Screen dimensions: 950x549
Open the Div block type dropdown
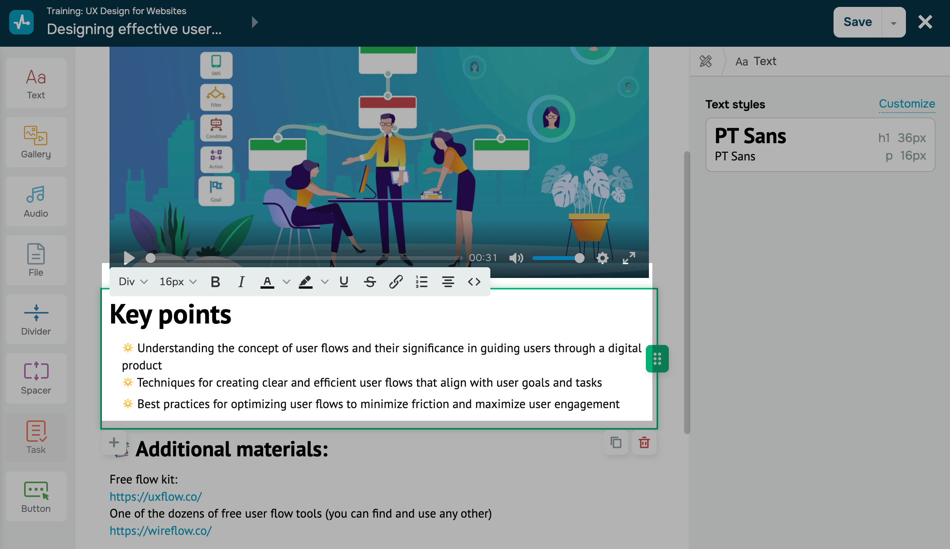coord(133,282)
